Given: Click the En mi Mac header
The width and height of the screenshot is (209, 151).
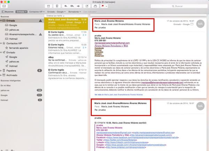Looking at the screenshot, I should [6, 86].
